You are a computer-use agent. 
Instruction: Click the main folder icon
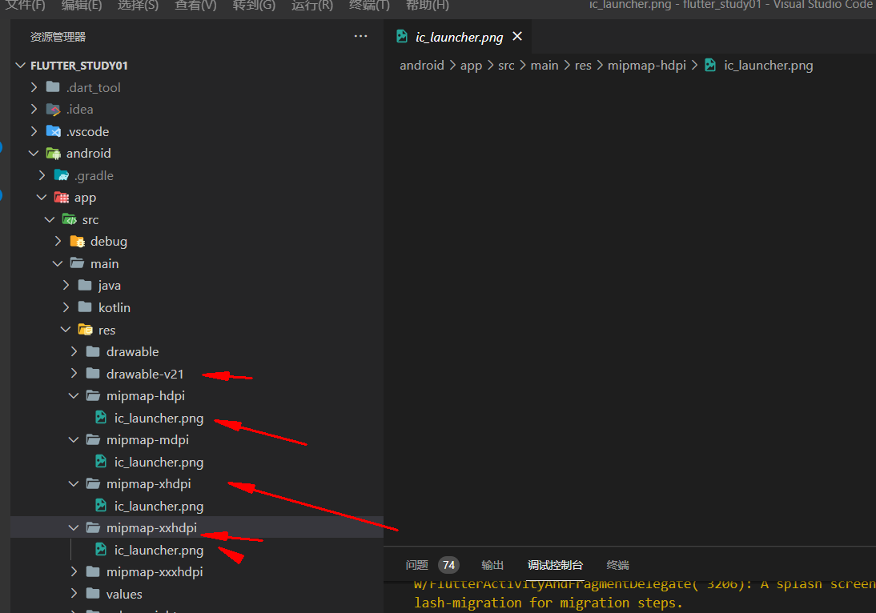click(x=77, y=263)
